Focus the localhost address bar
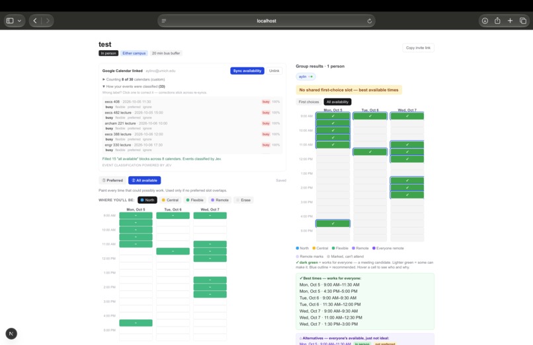Screen dimensions: 533x345 pyautogui.click(x=266, y=20)
